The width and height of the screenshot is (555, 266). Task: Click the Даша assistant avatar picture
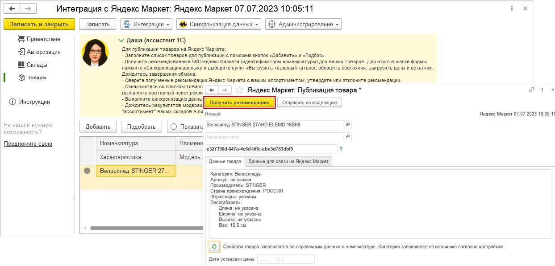[95, 53]
